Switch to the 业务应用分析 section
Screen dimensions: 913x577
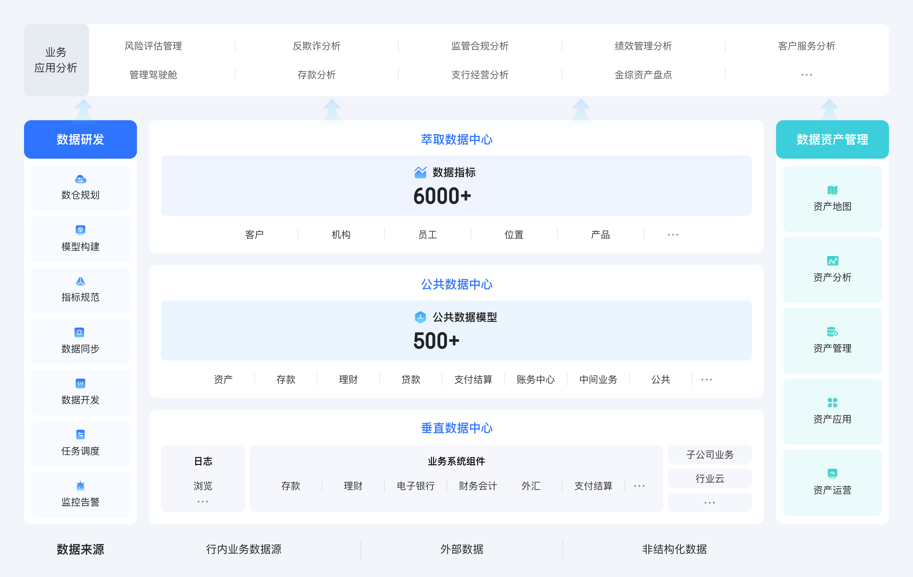click(x=56, y=60)
